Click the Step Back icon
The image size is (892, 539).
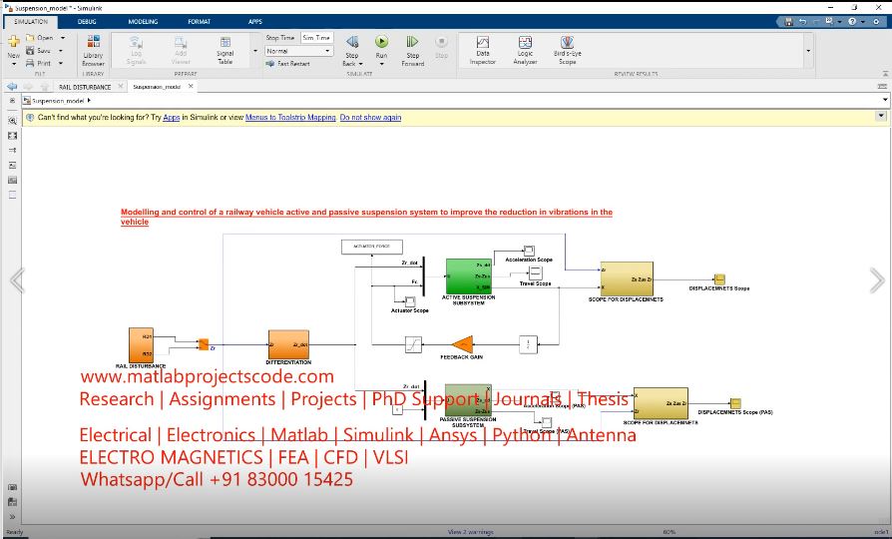click(x=351, y=42)
